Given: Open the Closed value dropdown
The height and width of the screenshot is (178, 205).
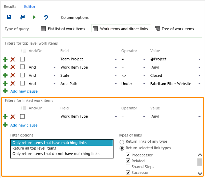Looking at the screenshot, I should 200,75.
